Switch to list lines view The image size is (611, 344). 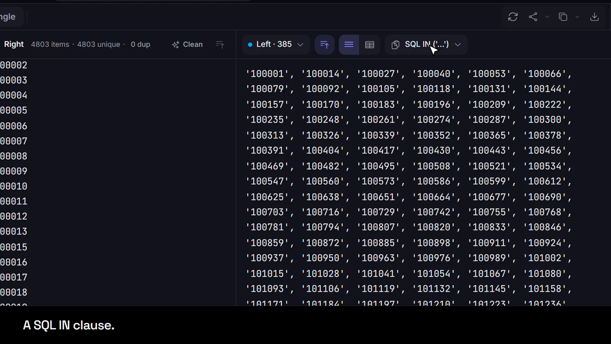tap(349, 45)
